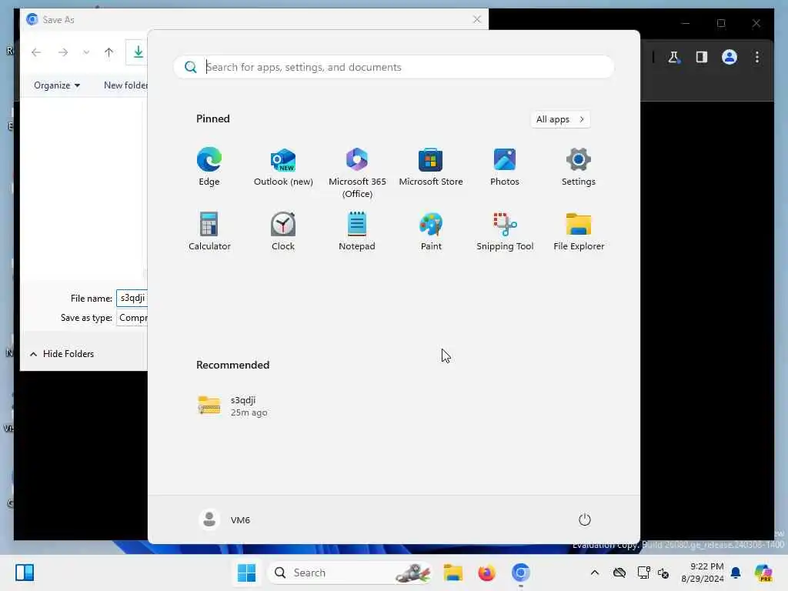Open the power options button
Viewport: 788px width, 591px height.
pyautogui.click(x=584, y=519)
